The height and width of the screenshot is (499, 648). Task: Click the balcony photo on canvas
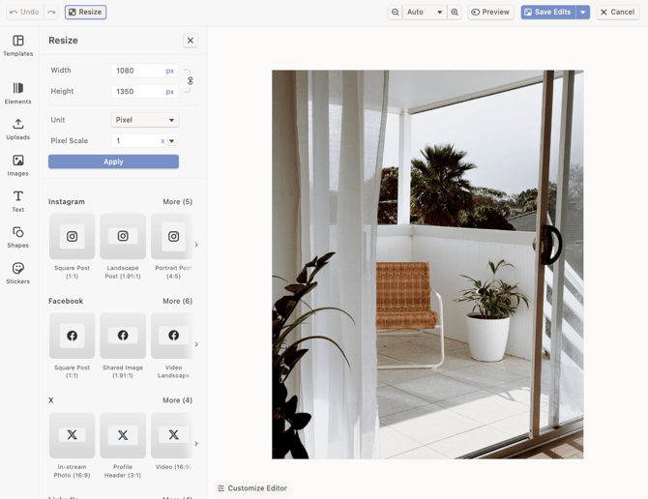[x=427, y=264]
